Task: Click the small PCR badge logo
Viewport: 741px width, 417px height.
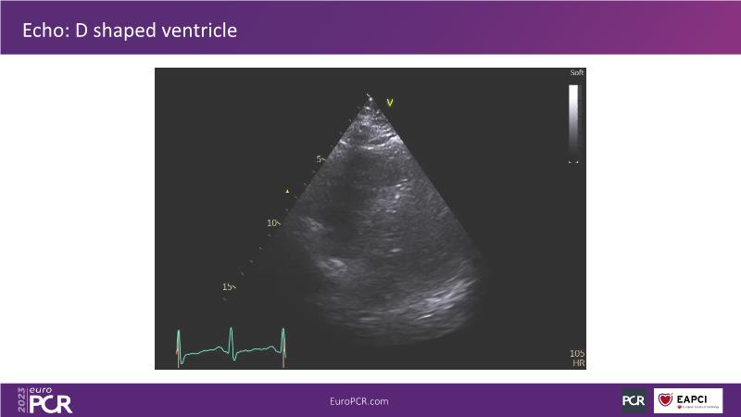Action: click(x=634, y=400)
